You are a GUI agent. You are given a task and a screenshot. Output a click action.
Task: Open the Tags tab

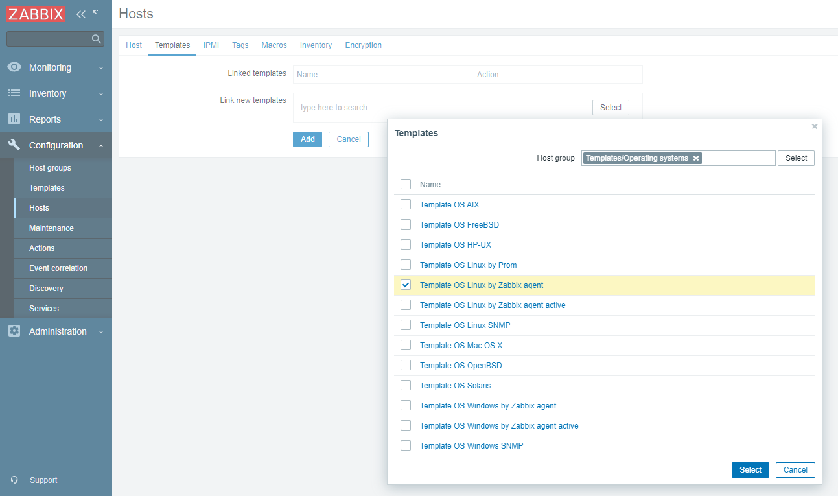[240, 45]
